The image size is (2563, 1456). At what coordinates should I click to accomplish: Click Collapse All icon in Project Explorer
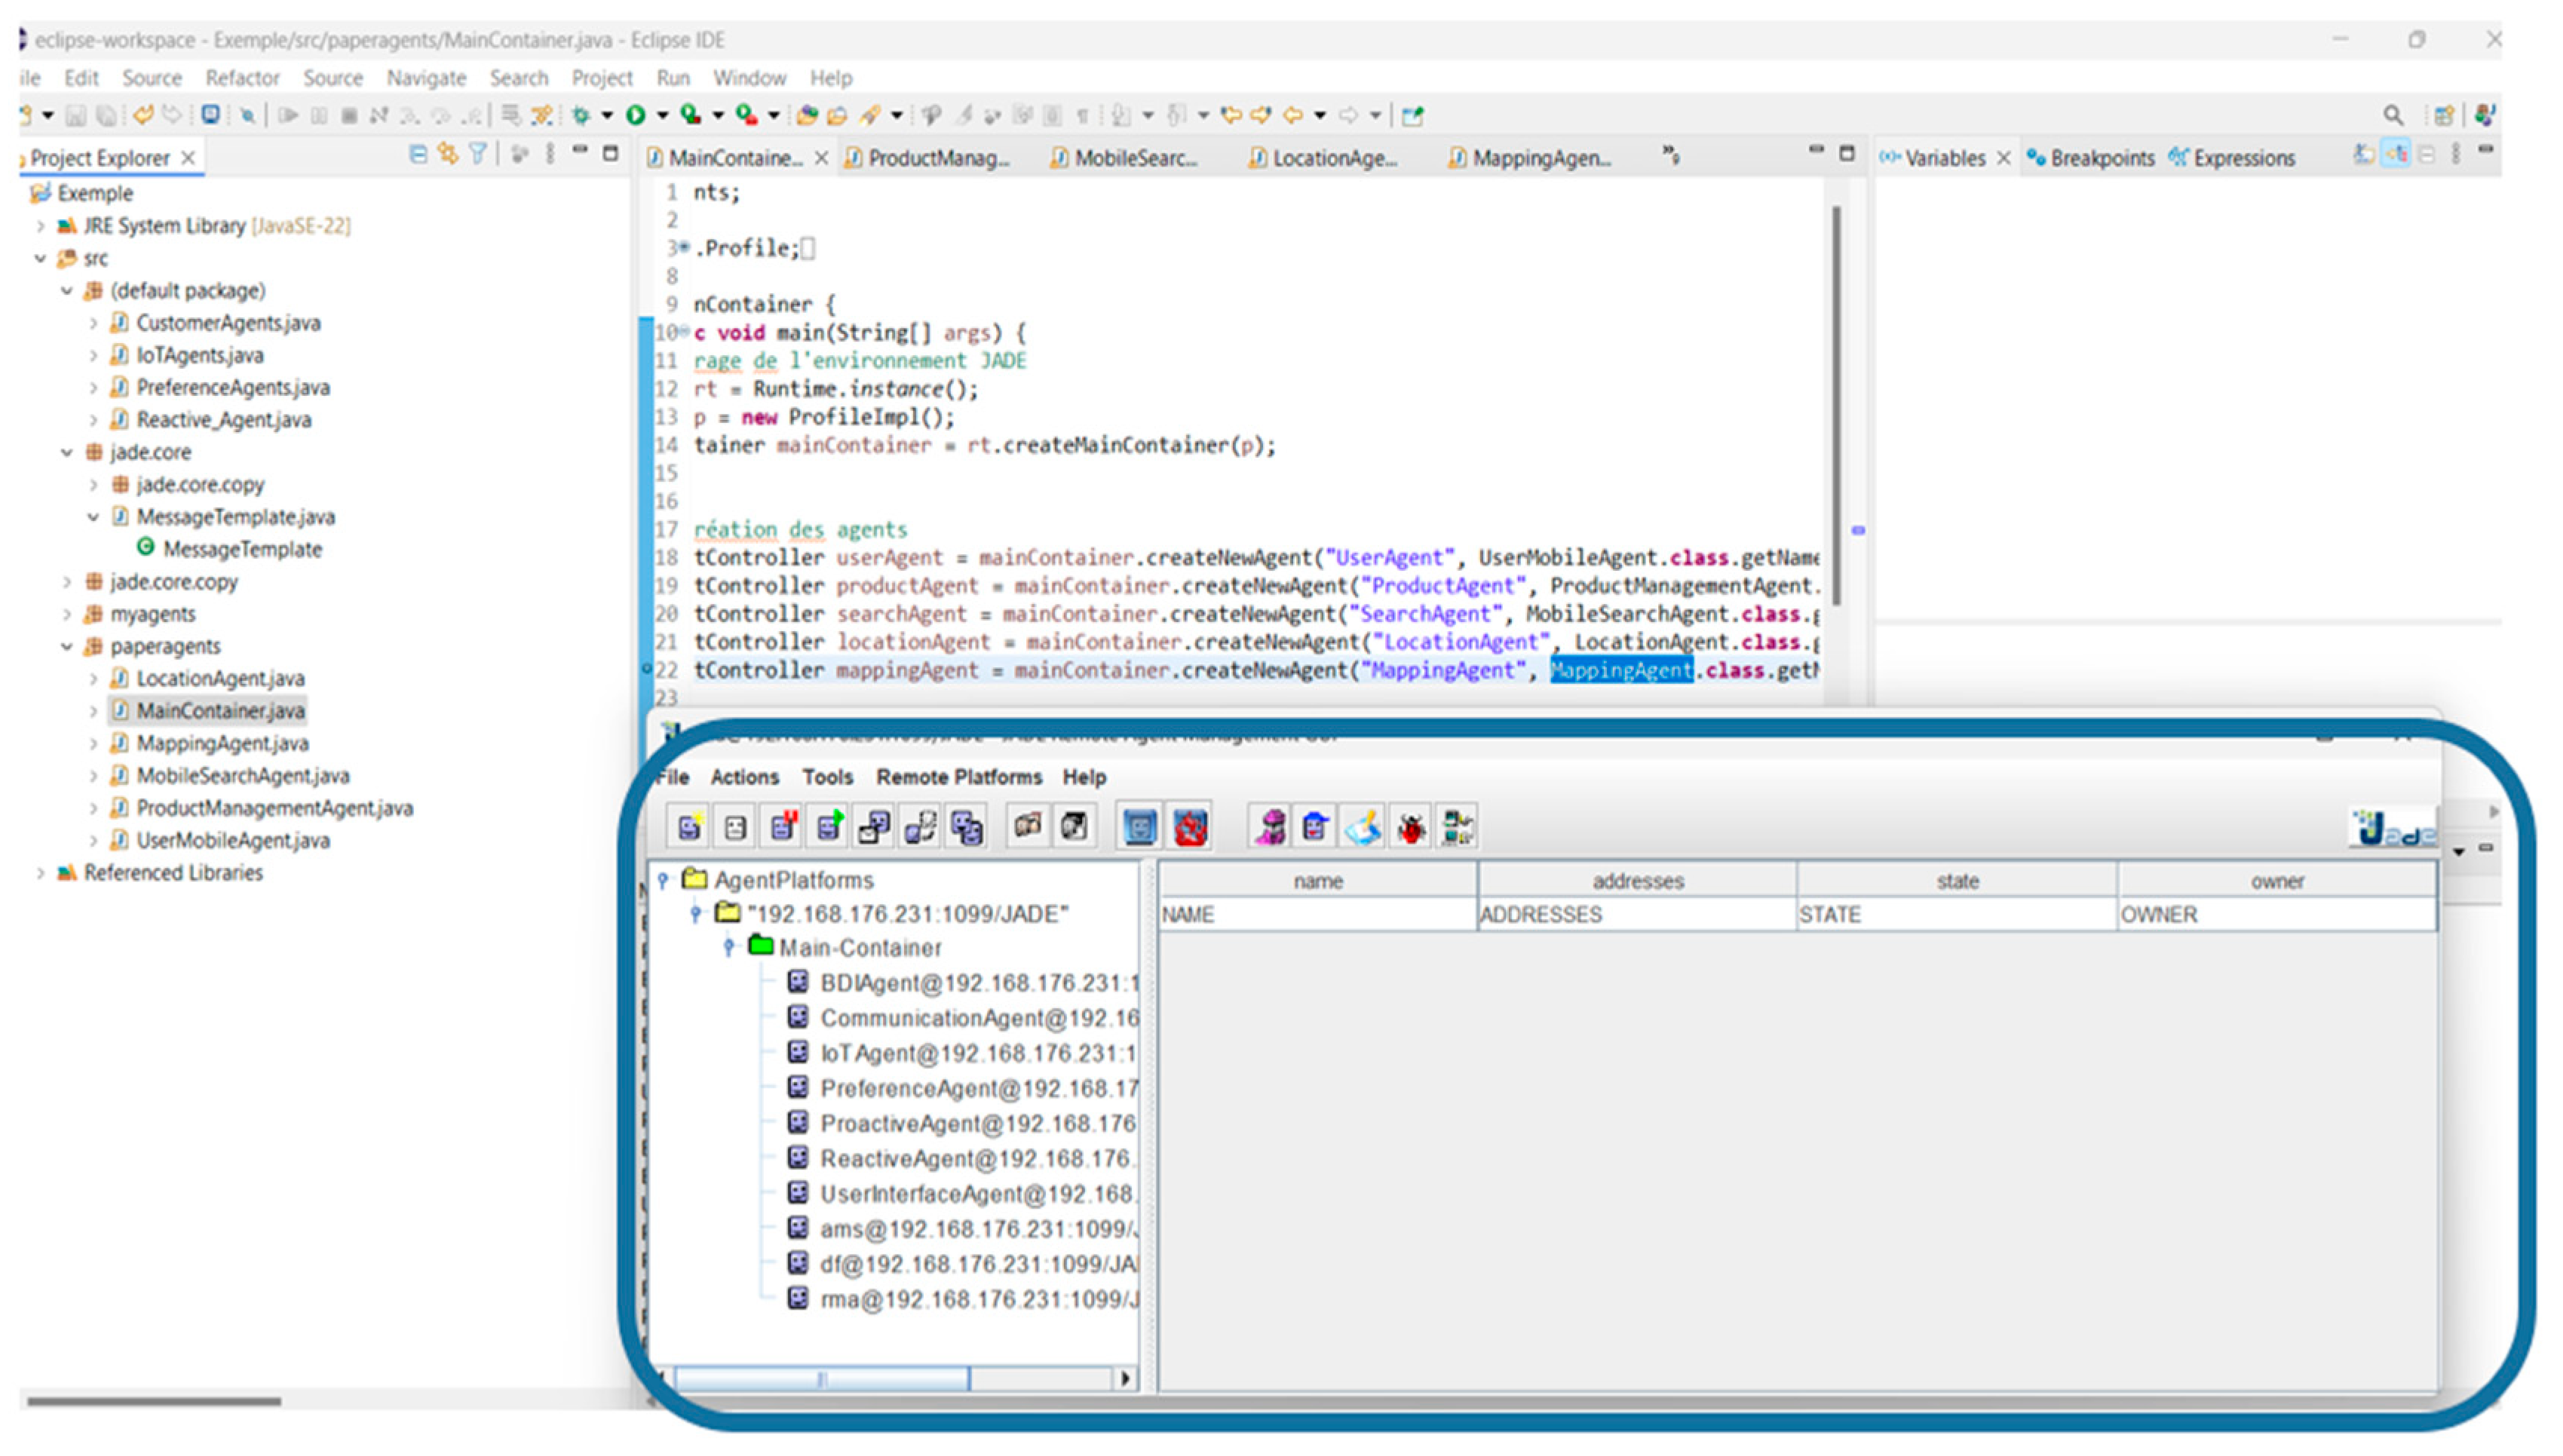(418, 154)
